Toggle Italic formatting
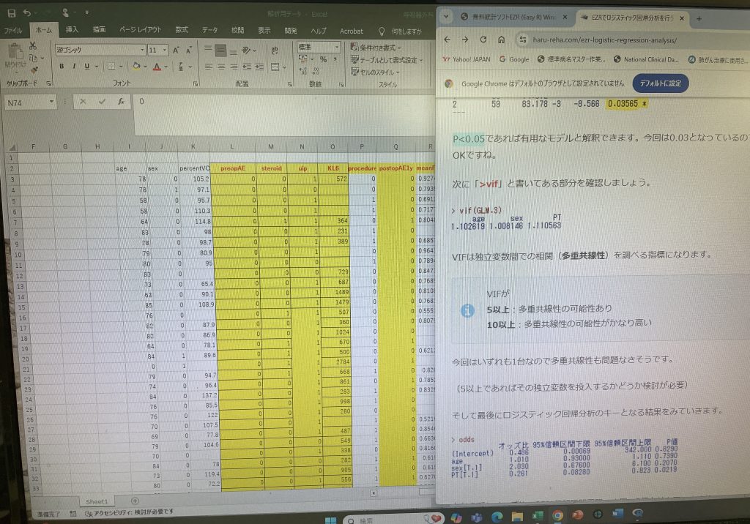 74,67
